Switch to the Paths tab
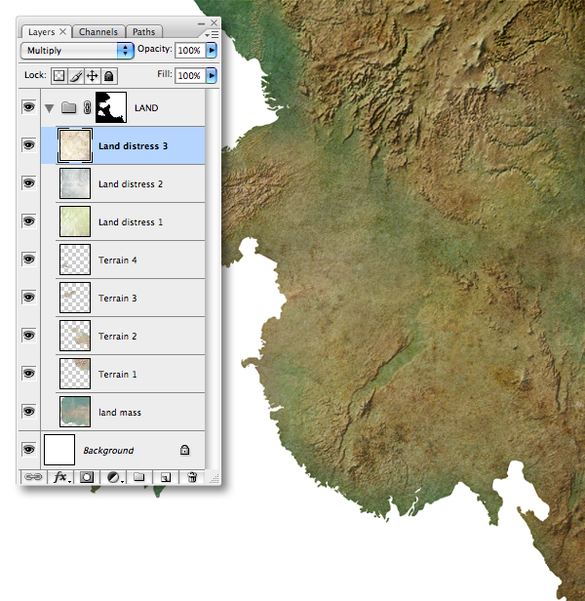Image resolution: width=585 pixels, height=601 pixels. pyautogui.click(x=143, y=32)
